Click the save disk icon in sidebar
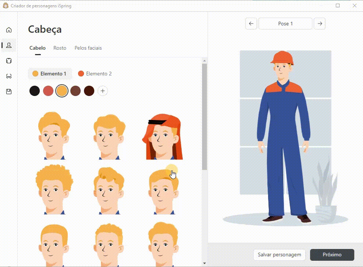 click(x=9, y=92)
